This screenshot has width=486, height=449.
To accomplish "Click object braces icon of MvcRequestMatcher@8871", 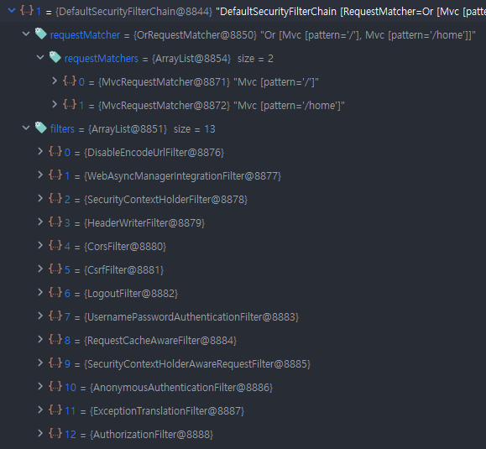I will [x=70, y=81].
